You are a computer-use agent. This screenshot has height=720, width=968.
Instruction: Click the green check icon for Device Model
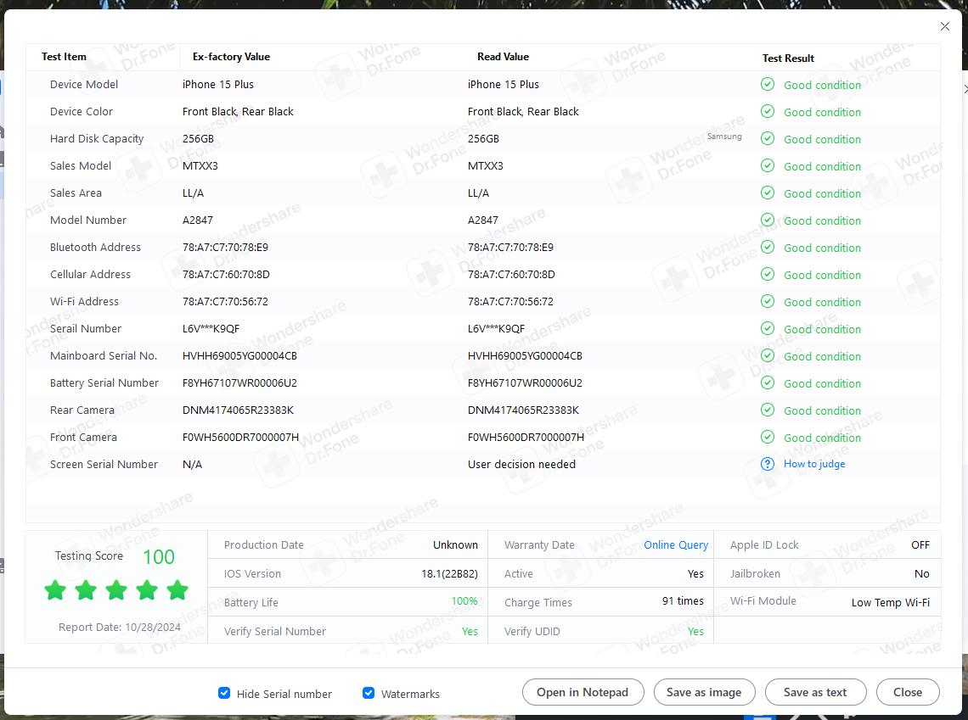pos(768,85)
